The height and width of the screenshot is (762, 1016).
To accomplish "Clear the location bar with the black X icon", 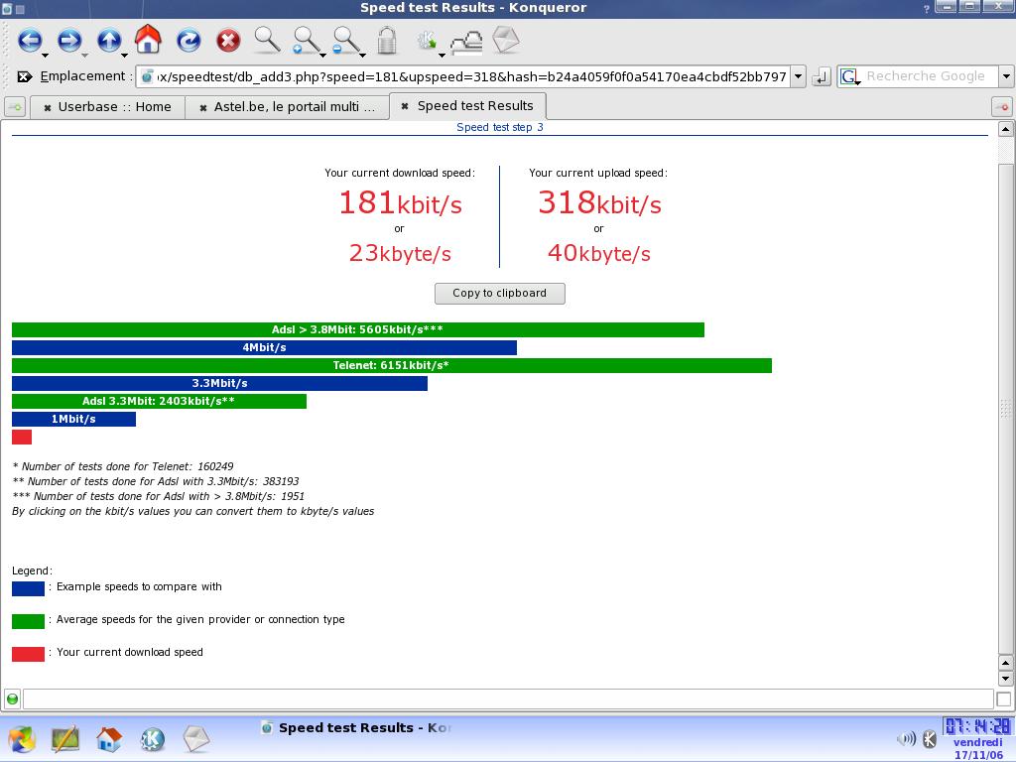I will click(25, 76).
